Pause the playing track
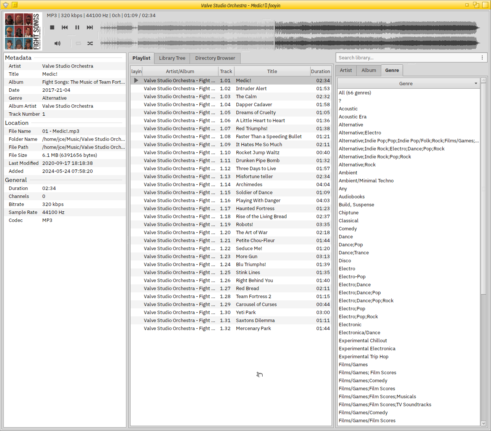This screenshot has height=431, width=491. pyautogui.click(x=77, y=27)
